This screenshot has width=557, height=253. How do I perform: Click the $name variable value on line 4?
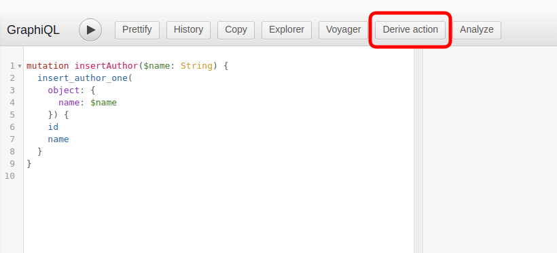(x=103, y=103)
